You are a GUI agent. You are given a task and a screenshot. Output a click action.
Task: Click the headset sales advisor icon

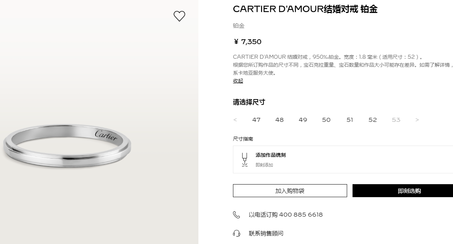pos(236,234)
